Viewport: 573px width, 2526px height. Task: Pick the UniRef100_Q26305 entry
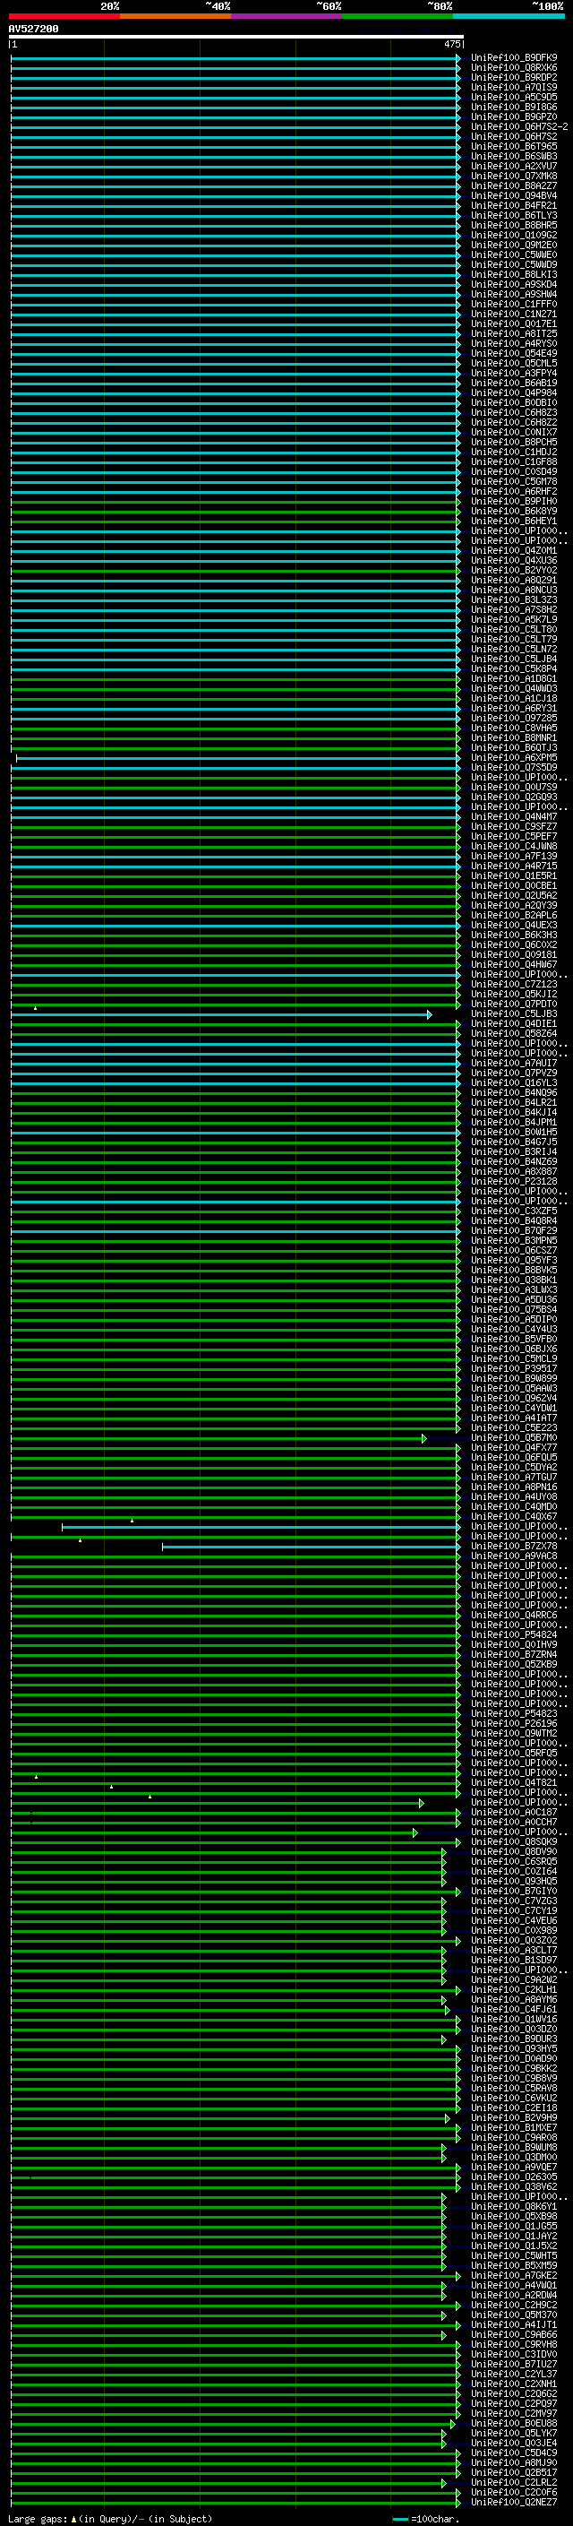(514, 2177)
